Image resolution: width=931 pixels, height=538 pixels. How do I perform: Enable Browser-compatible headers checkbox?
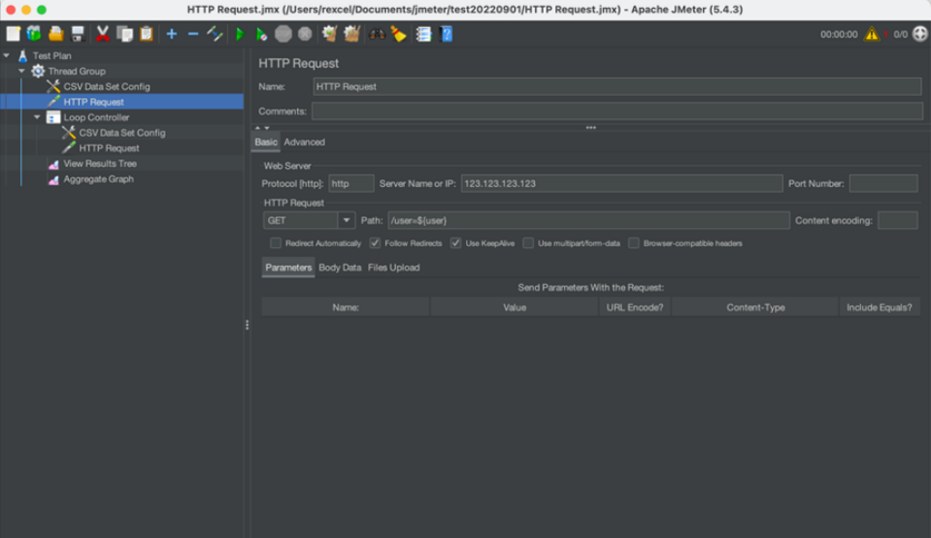pyautogui.click(x=634, y=243)
